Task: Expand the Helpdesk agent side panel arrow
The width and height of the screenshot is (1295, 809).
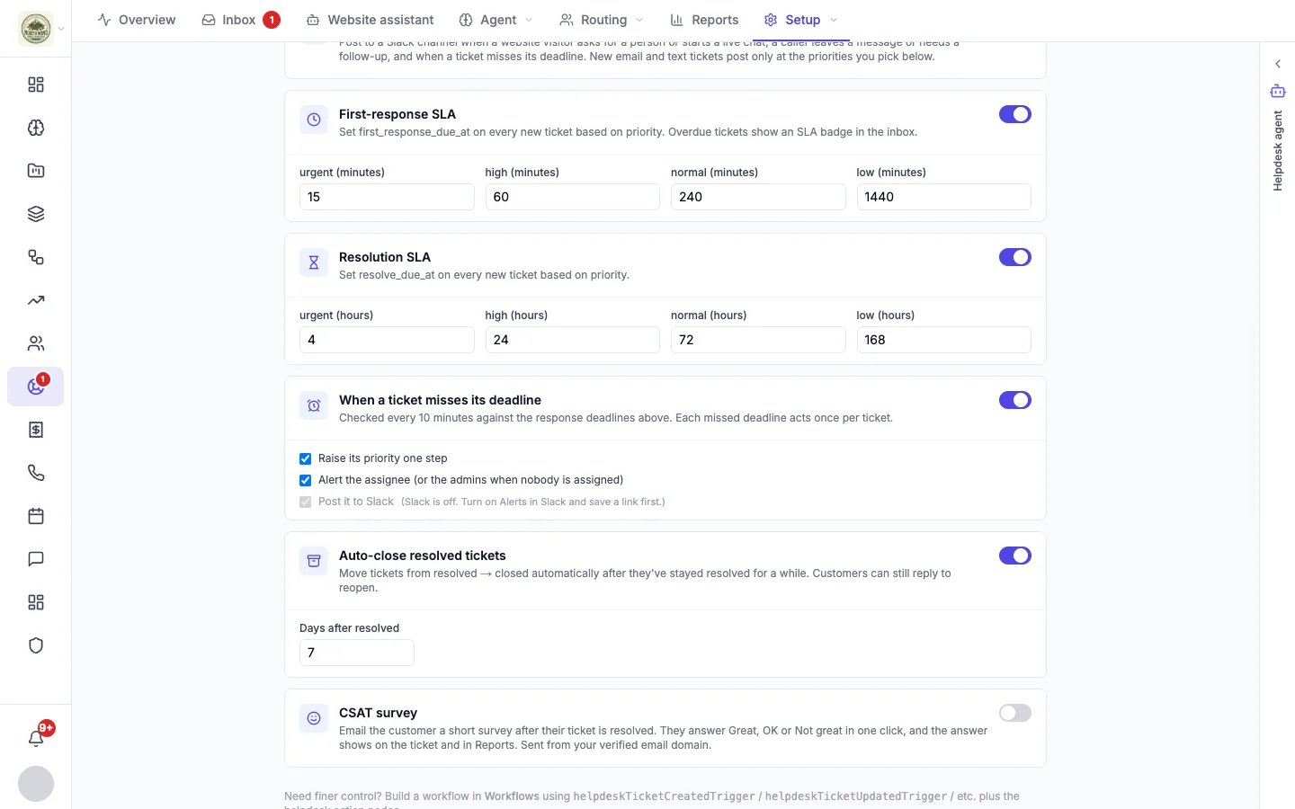Action: 1277,64
